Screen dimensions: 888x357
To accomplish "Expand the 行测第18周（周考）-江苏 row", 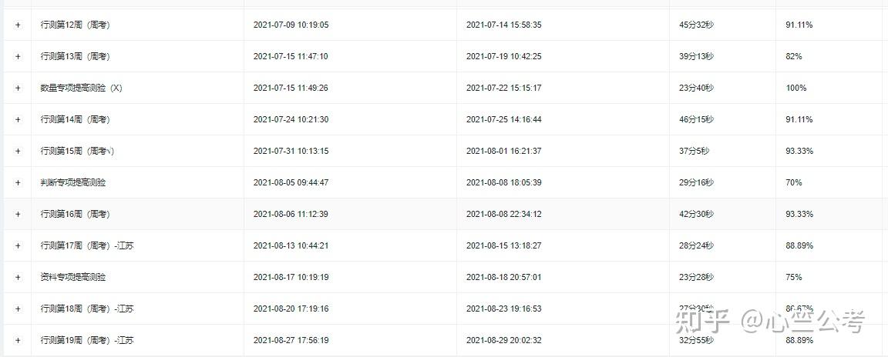I will pos(18,309).
